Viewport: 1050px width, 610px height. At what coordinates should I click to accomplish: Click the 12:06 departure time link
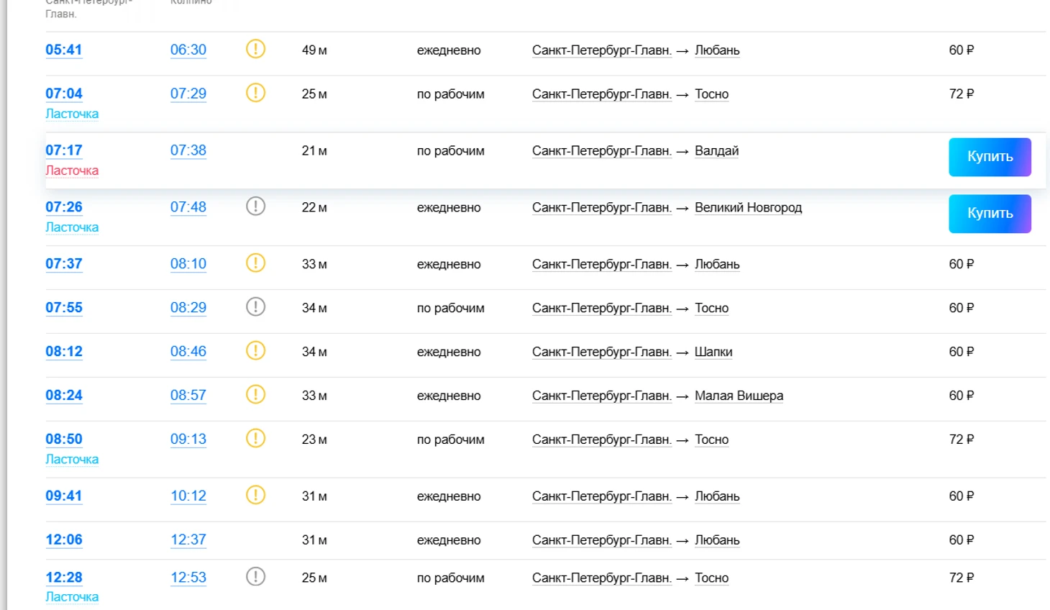(64, 540)
